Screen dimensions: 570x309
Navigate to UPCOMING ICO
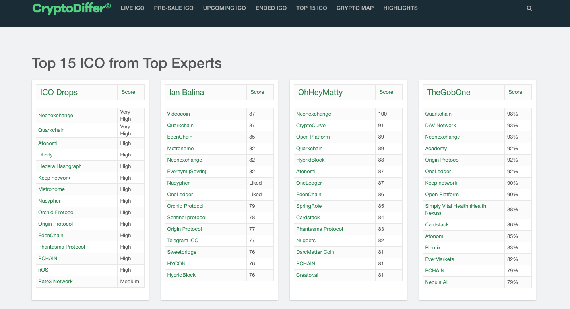click(x=225, y=8)
